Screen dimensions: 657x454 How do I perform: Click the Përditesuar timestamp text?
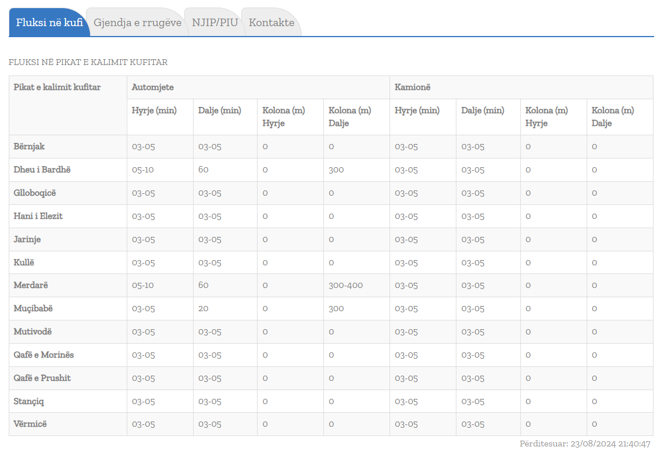pos(585,444)
